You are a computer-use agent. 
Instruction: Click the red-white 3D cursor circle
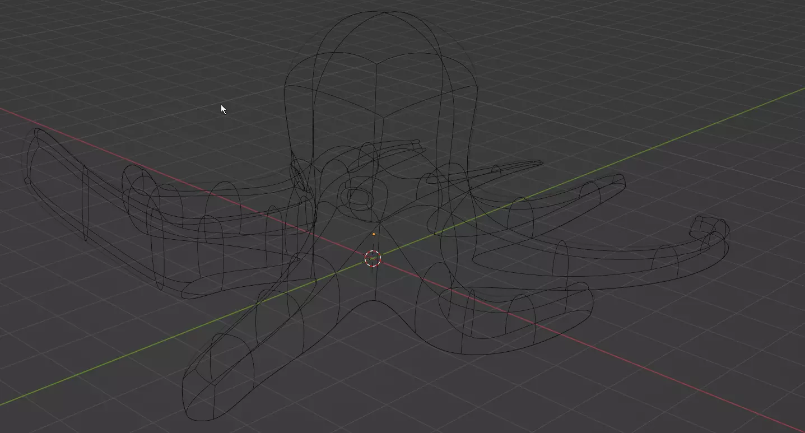tap(373, 258)
